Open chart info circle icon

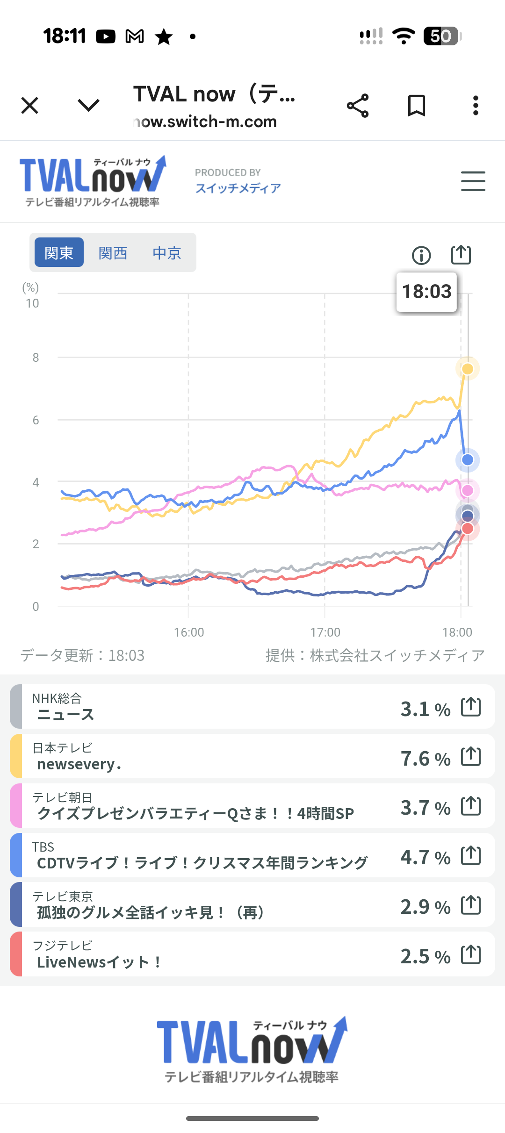[x=421, y=255]
